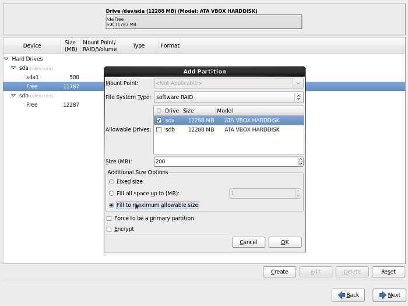The height and width of the screenshot is (306, 408).
Task: Click the Free 11787 MB disk bar segment
Action: [207, 22]
